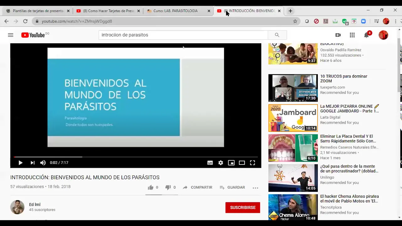
Task: Open the media control playlist icon
Action: click(376, 21)
